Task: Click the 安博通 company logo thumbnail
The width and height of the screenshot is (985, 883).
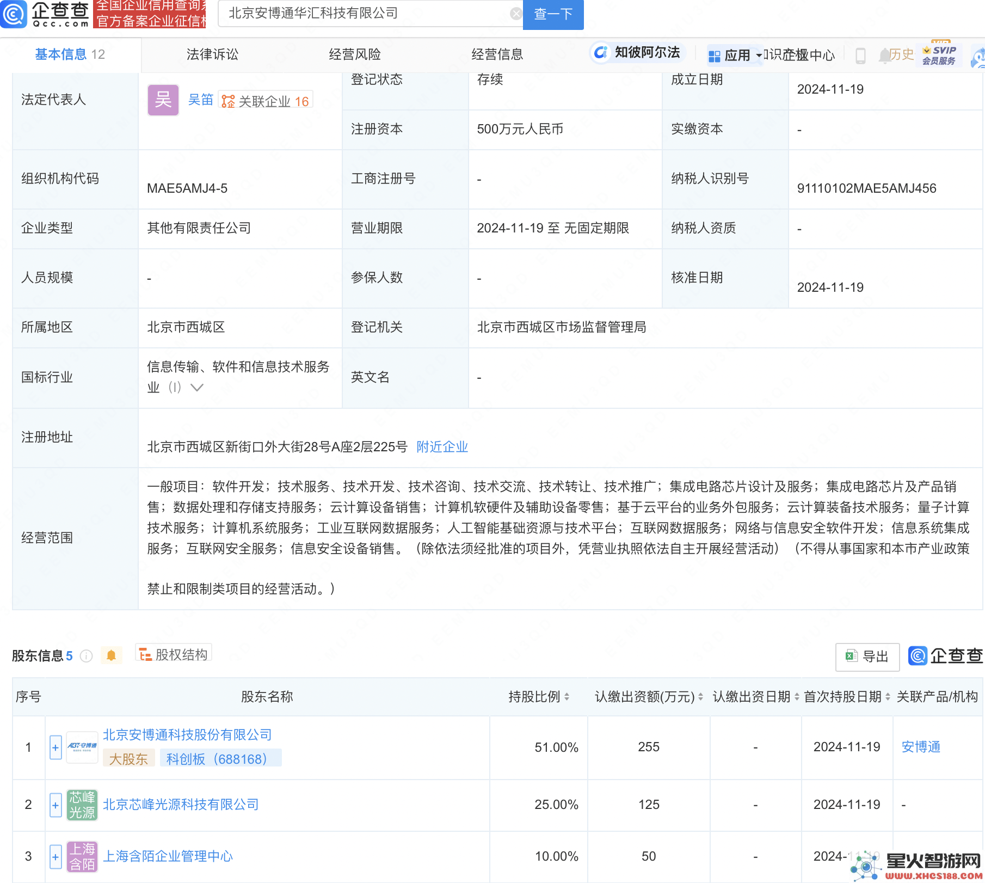Action: [x=82, y=747]
